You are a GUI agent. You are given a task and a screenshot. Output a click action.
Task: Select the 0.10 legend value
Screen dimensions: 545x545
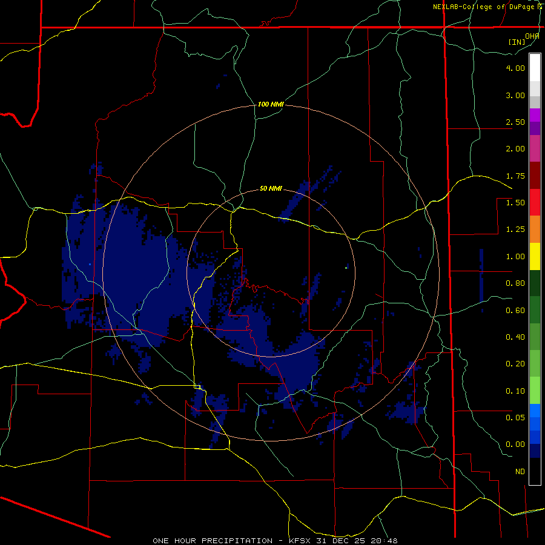tap(515, 391)
